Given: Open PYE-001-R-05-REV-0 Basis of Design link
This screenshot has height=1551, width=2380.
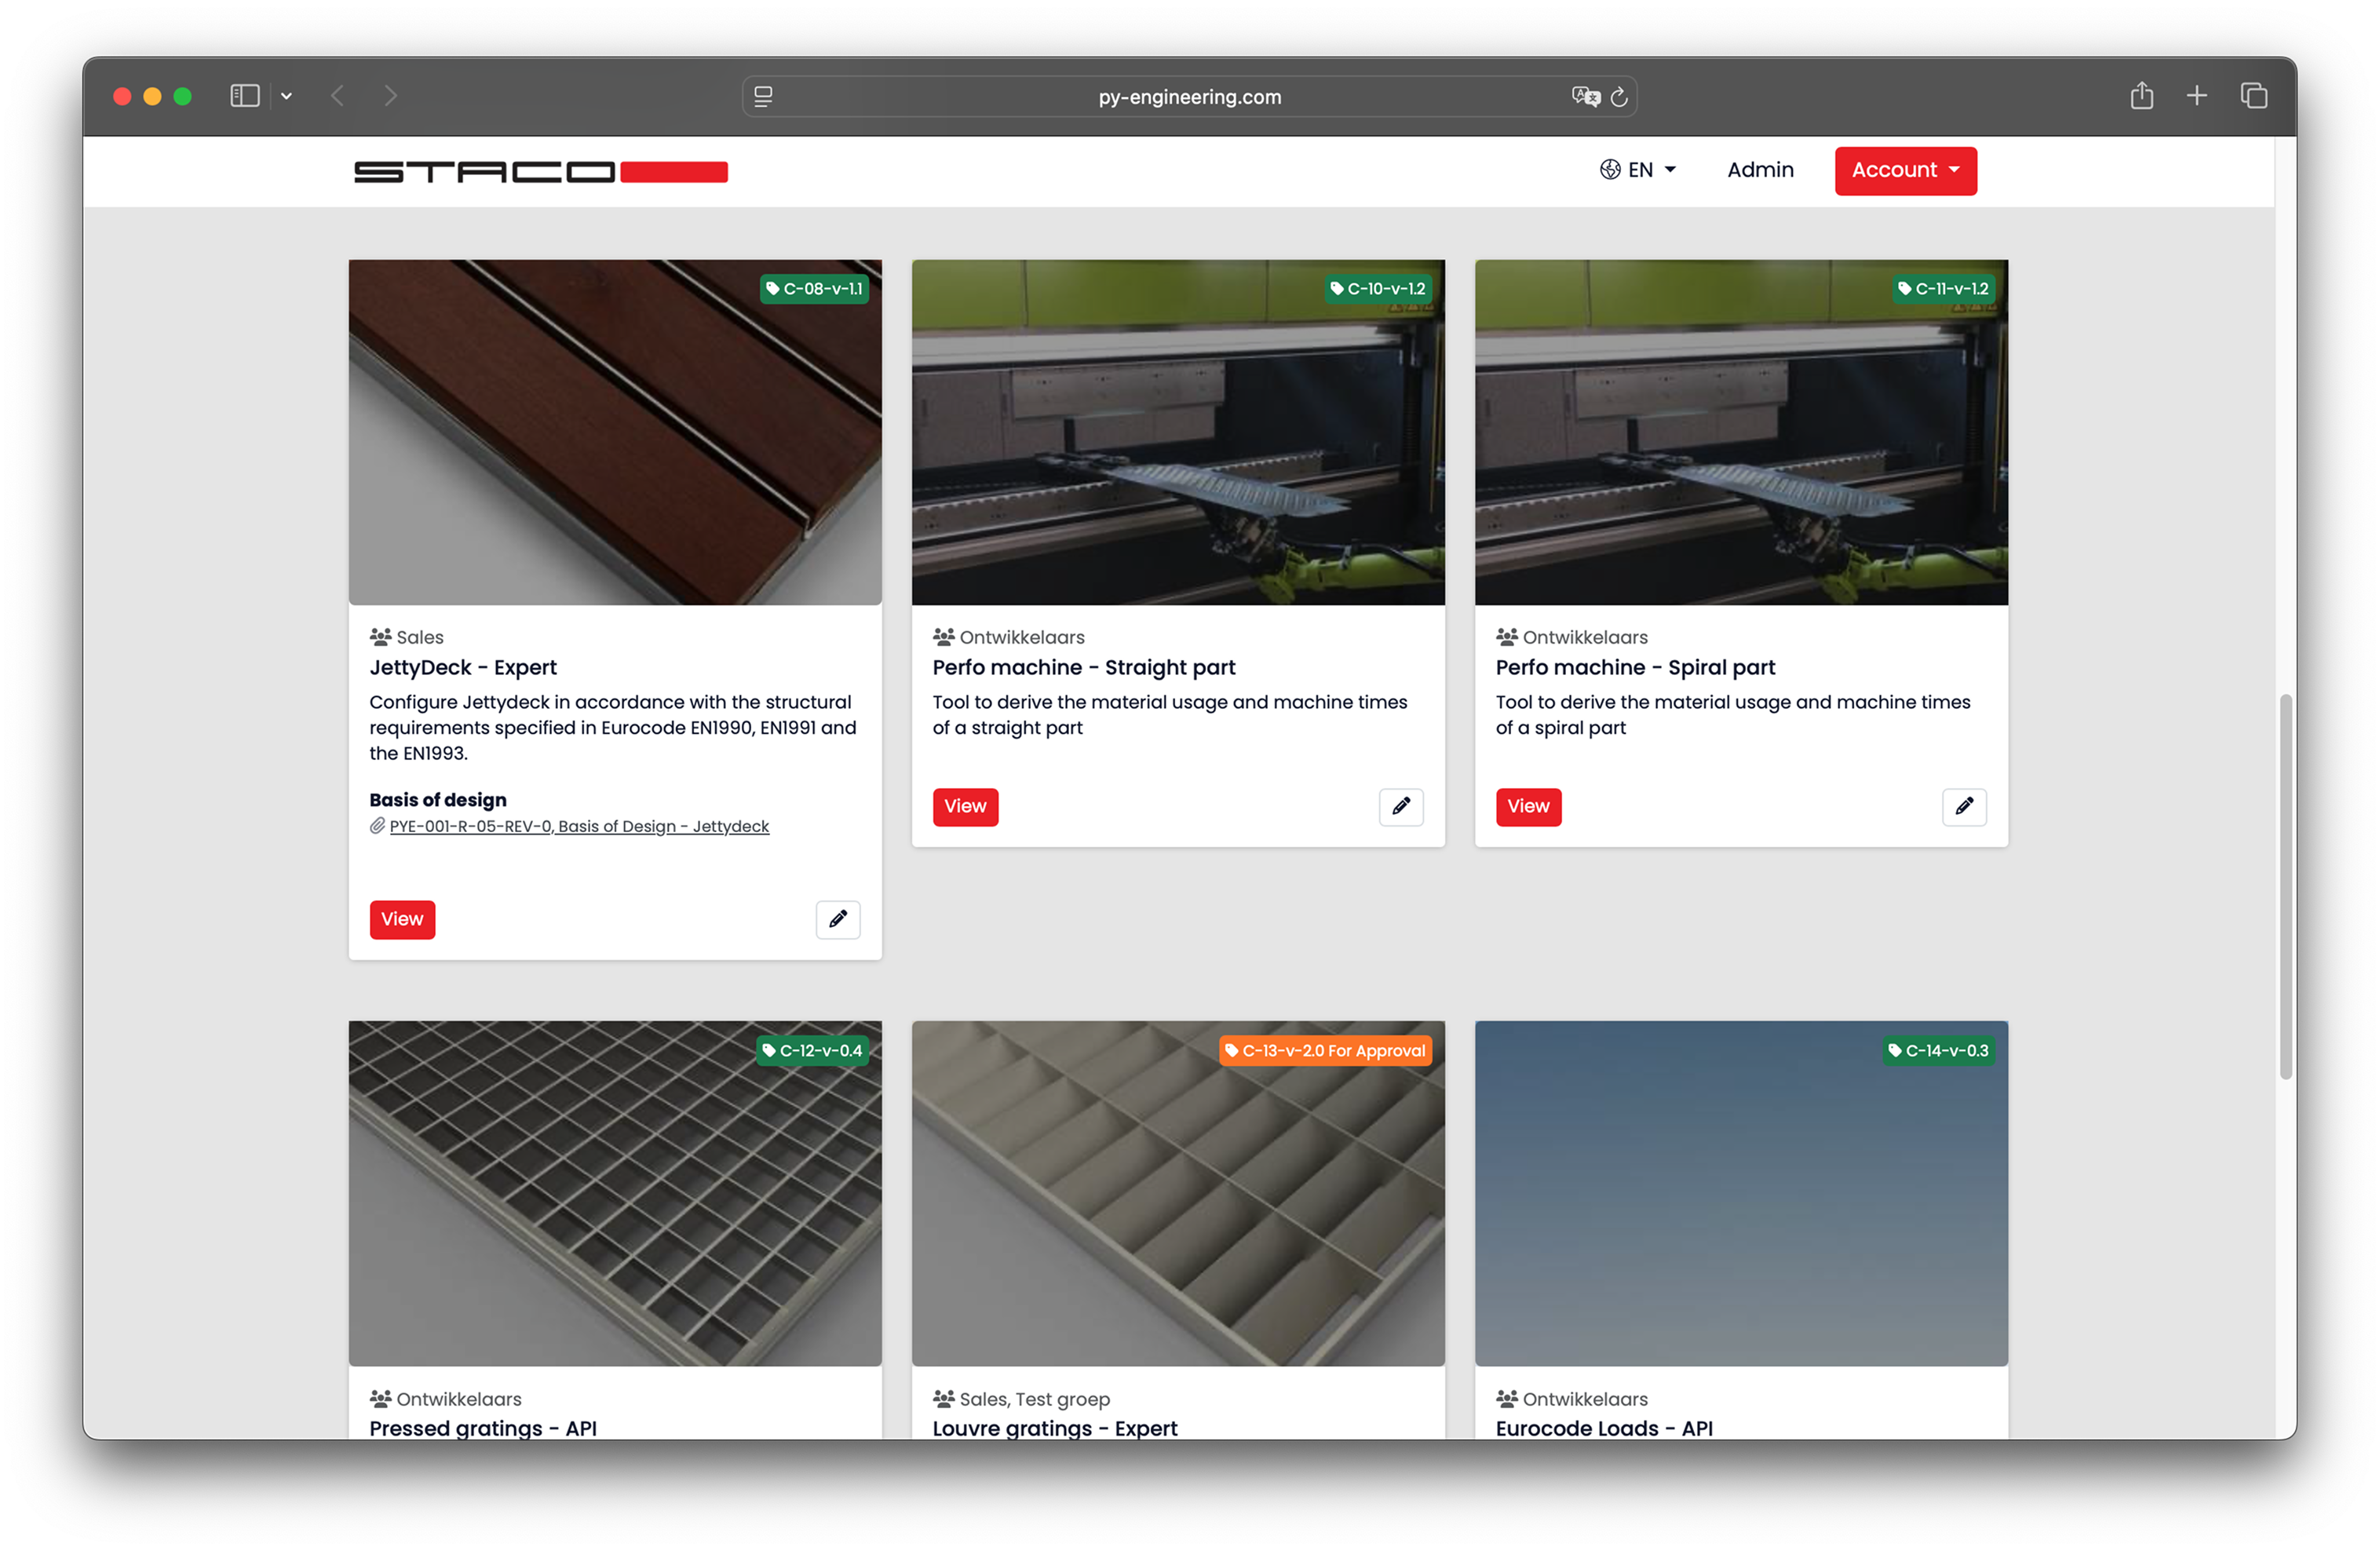Looking at the screenshot, I should tap(578, 826).
